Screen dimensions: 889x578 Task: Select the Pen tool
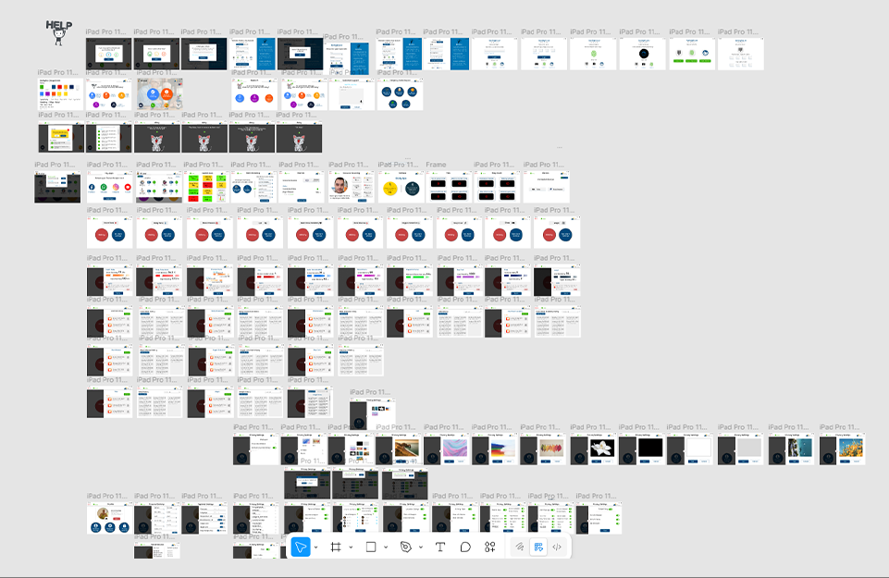pos(406,547)
